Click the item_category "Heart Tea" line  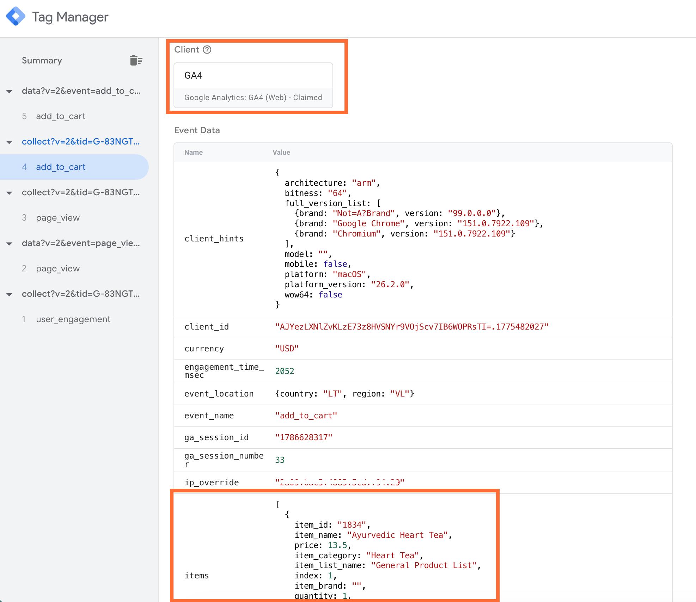coord(359,555)
